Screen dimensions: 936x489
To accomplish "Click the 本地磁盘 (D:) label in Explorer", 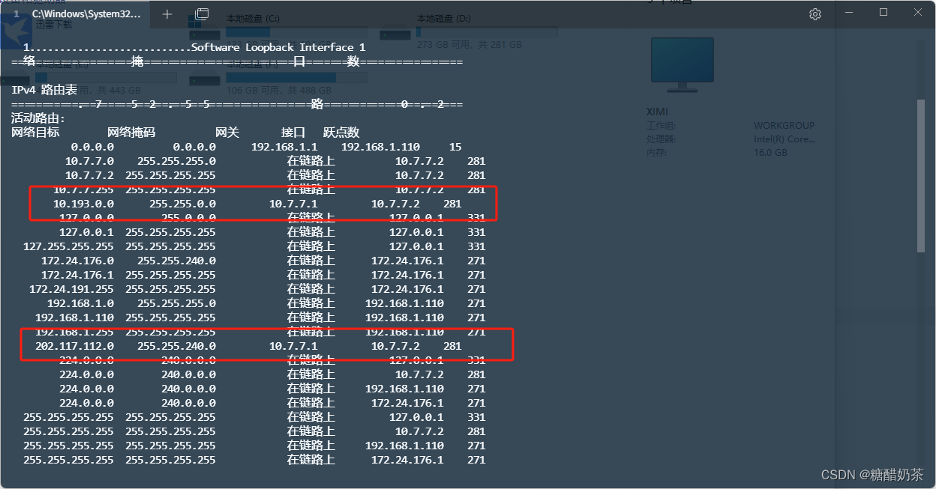I will point(444,19).
